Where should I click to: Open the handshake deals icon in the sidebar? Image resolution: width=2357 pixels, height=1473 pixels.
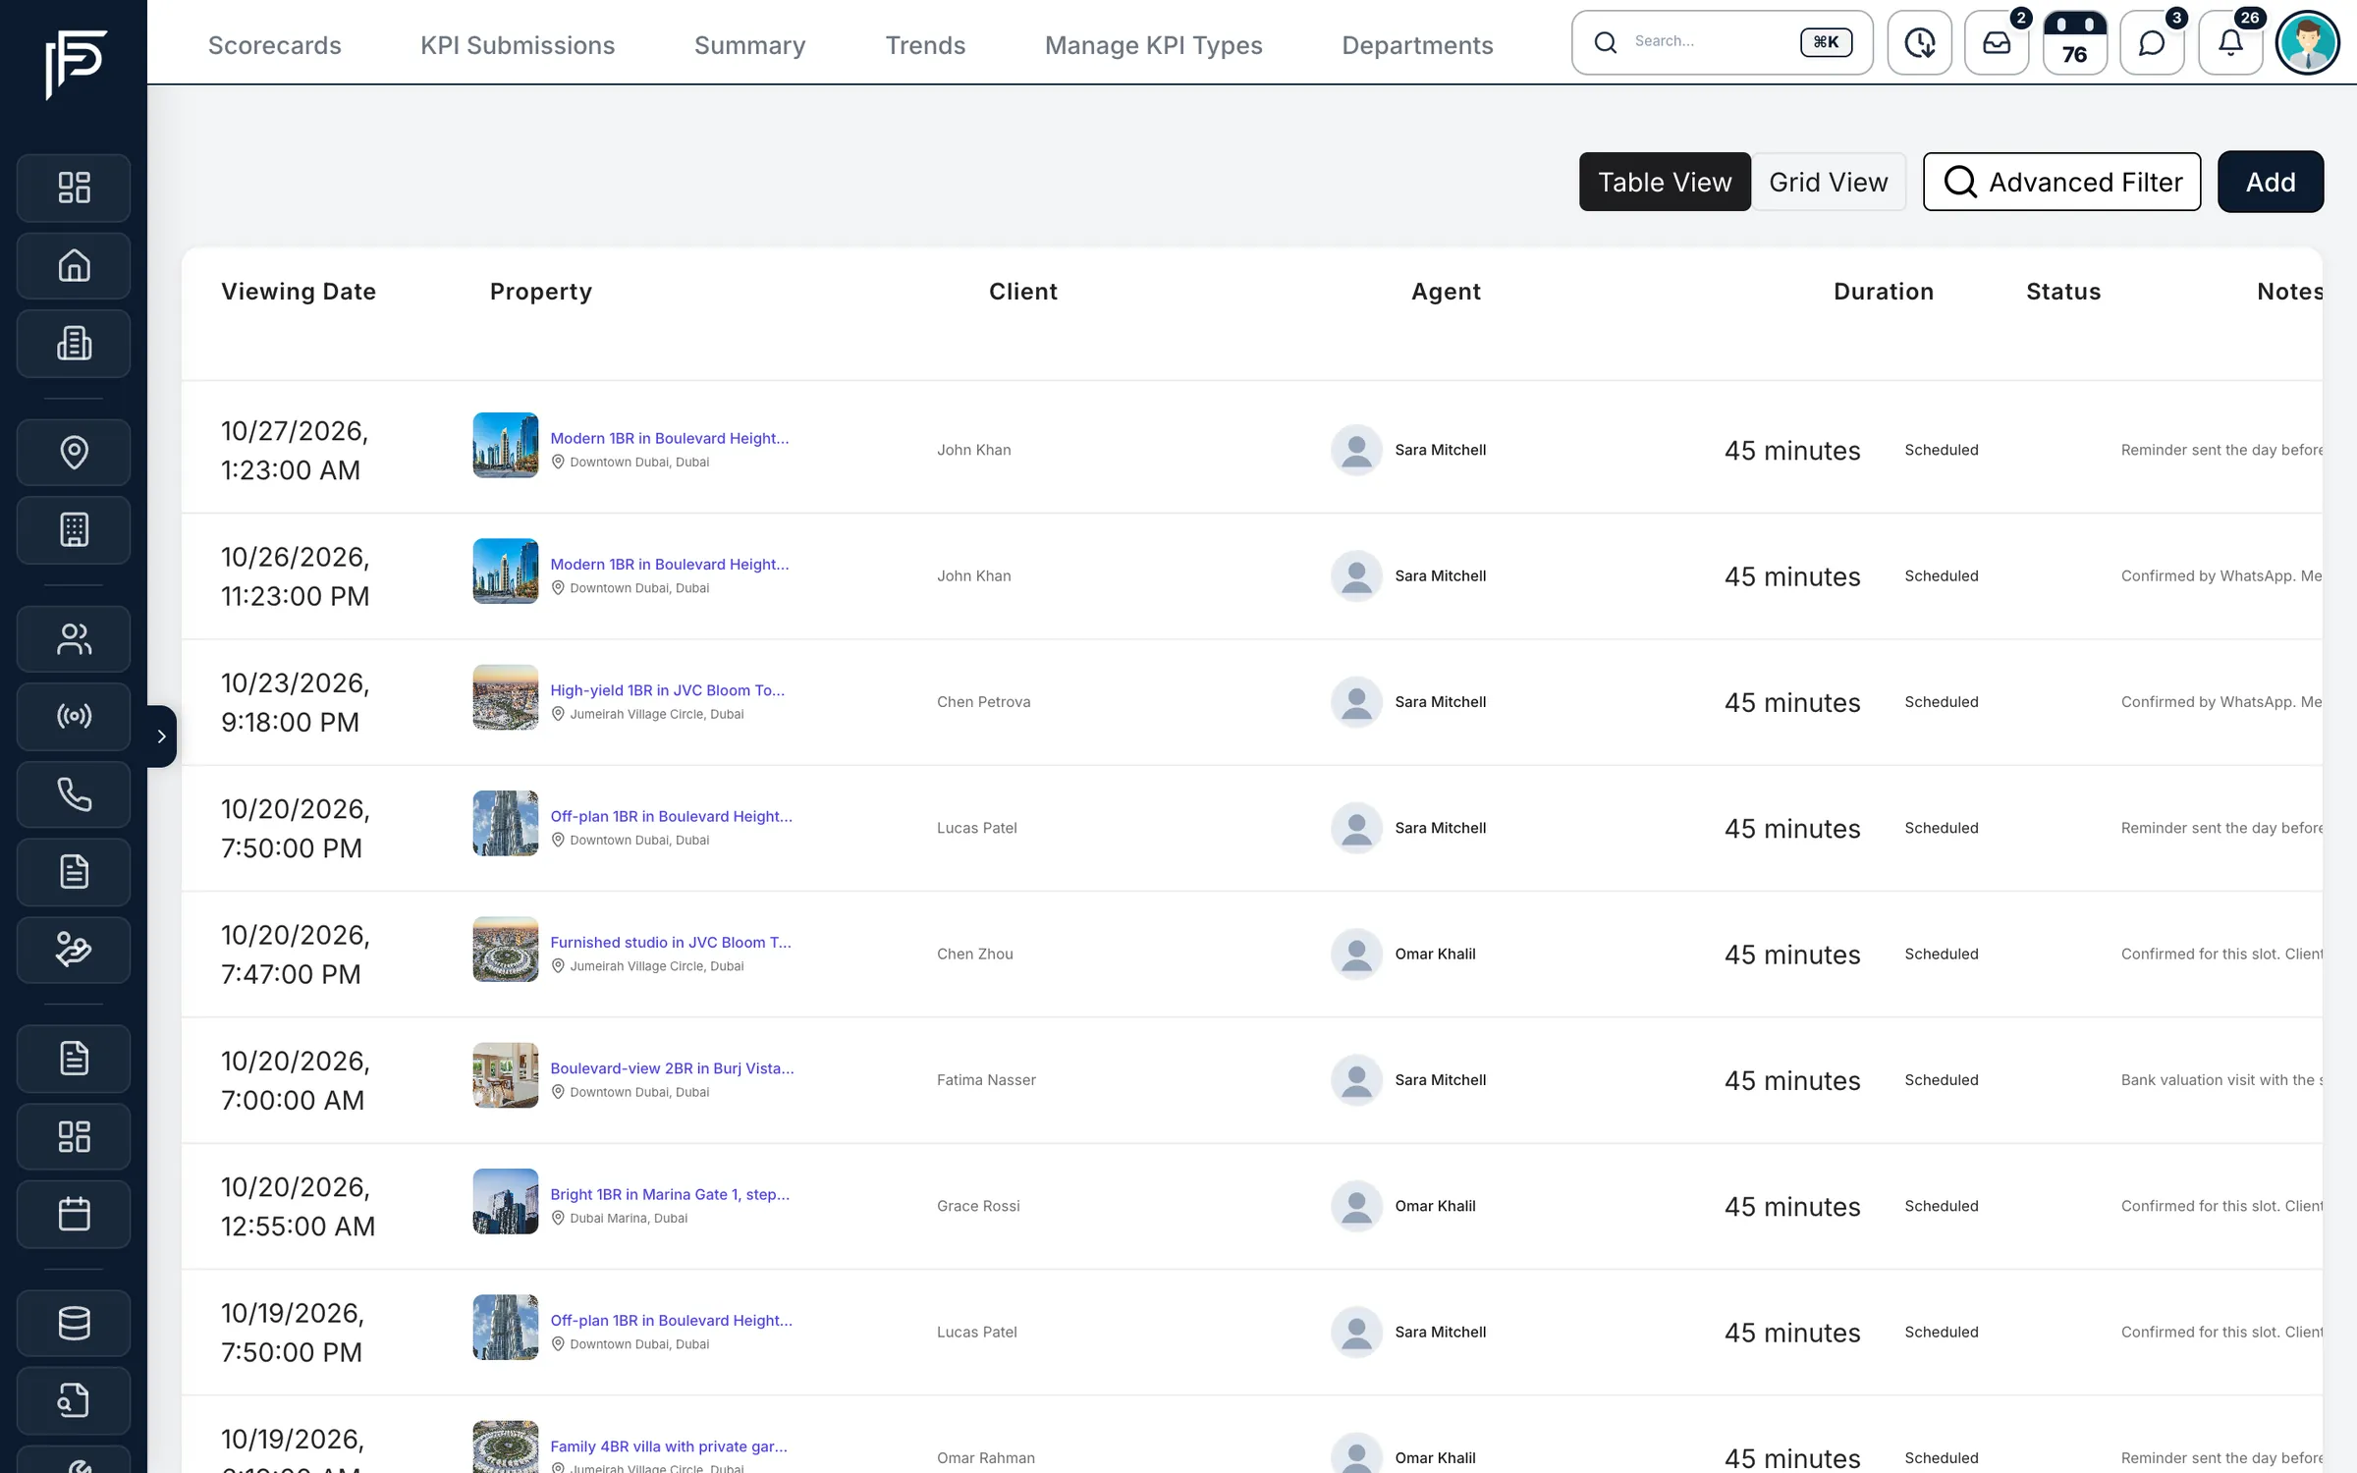[x=74, y=950]
